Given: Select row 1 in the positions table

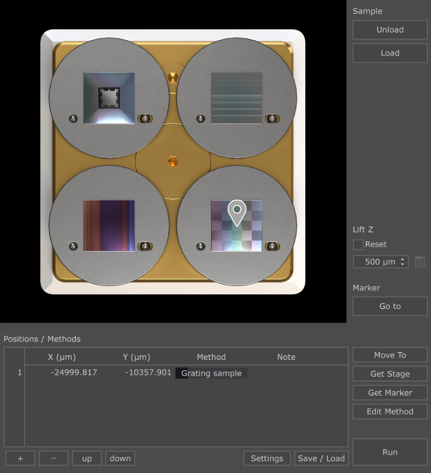Looking at the screenshot, I should click(x=186, y=373).
